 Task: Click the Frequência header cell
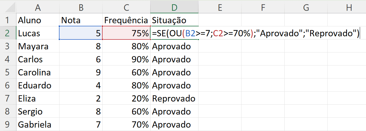(x=126, y=20)
